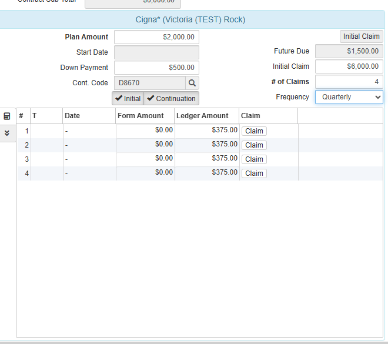
Task: Click the Claim button in row 4
Action: (254, 173)
